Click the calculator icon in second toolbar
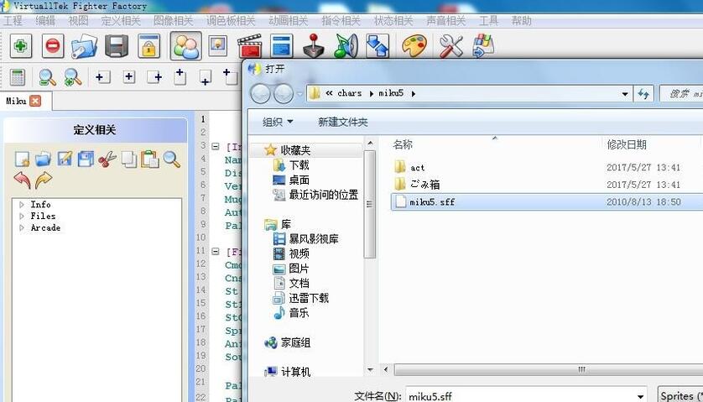 pyautogui.click(x=18, y=77)
